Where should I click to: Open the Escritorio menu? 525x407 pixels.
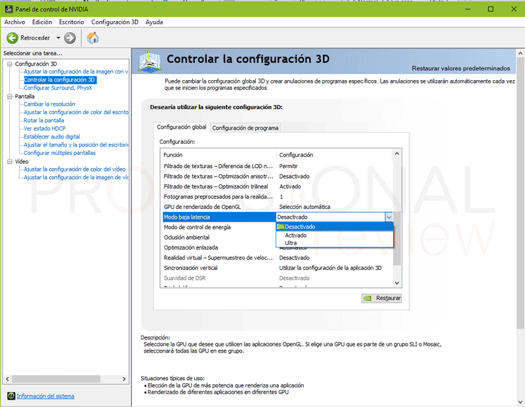coord(72,22)
